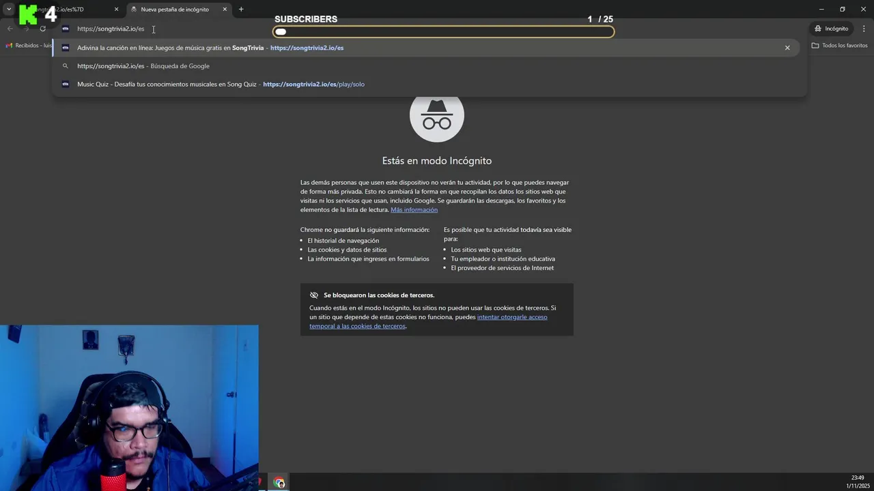Click the SUBSCRIBERS progress bar
874x491 pixels.
coord(444,31)
